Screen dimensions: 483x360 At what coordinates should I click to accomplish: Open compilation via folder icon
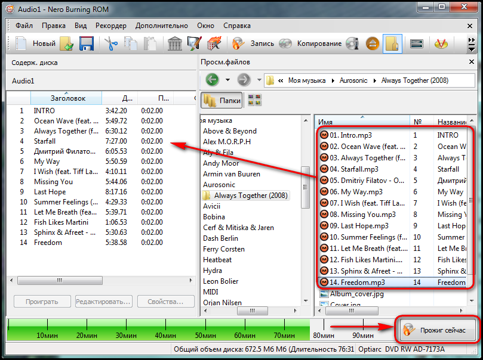[66, 44]
